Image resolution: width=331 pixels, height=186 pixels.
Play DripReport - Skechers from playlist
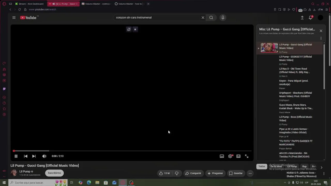pos(296,95)
